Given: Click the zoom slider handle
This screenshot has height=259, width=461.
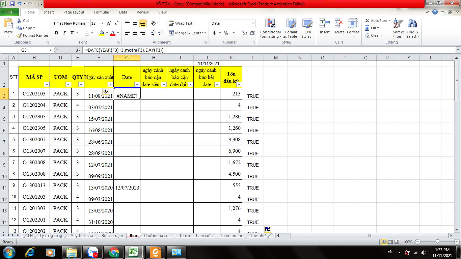Looking at the screenshot, I should 437,242.
